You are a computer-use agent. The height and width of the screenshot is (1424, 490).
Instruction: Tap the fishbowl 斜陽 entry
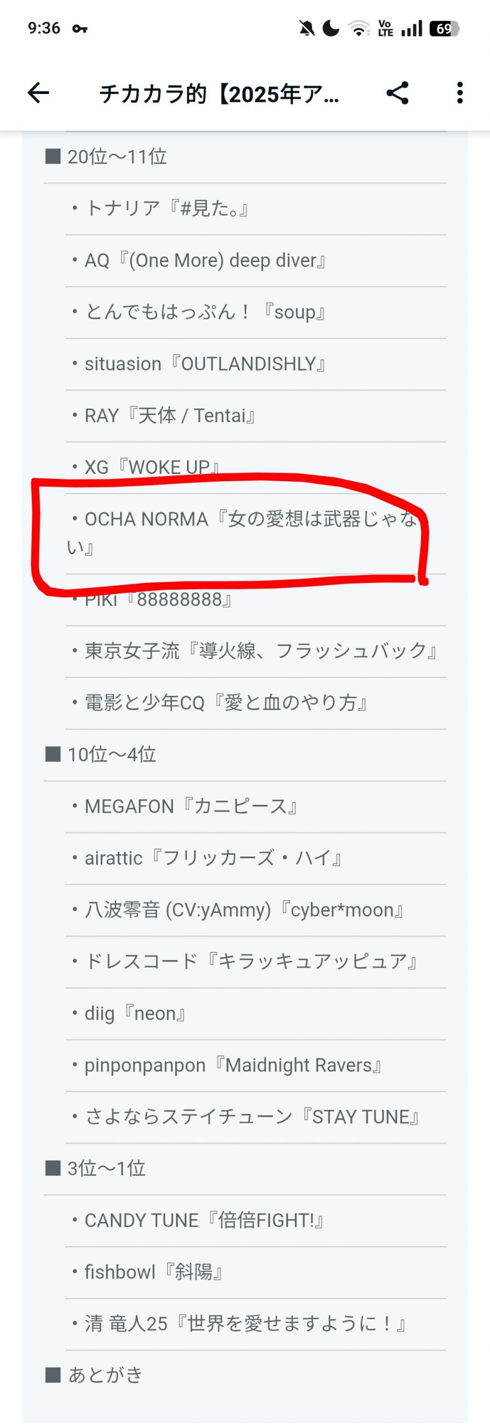coord(154,1272)
